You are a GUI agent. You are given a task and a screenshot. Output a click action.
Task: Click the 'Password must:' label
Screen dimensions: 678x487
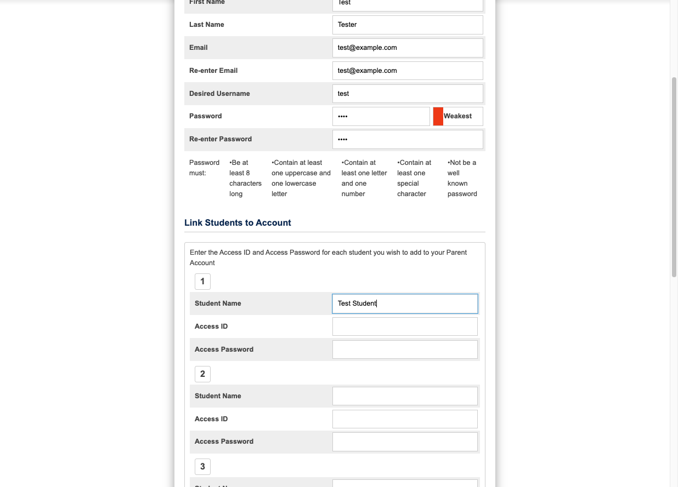(204, 168)
